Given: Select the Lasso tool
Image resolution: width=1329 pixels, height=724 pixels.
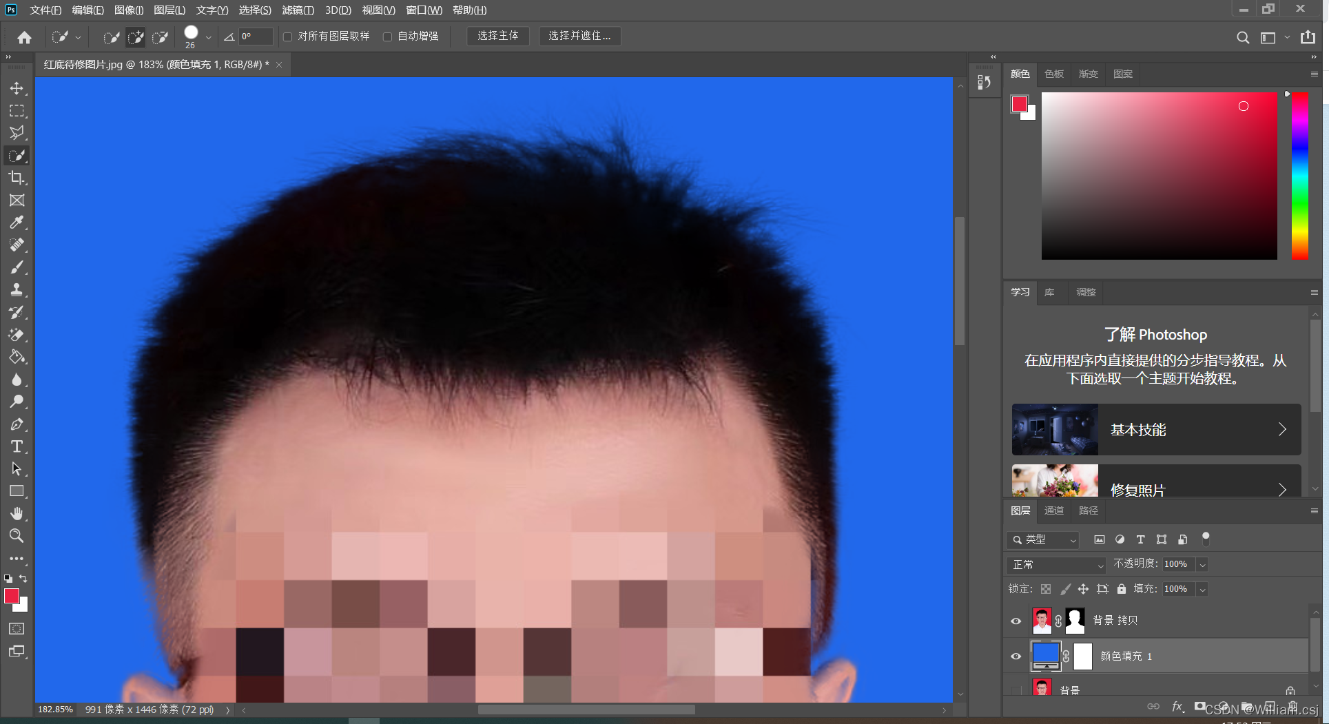Looking at the screenshot, I should coord(17,133).
